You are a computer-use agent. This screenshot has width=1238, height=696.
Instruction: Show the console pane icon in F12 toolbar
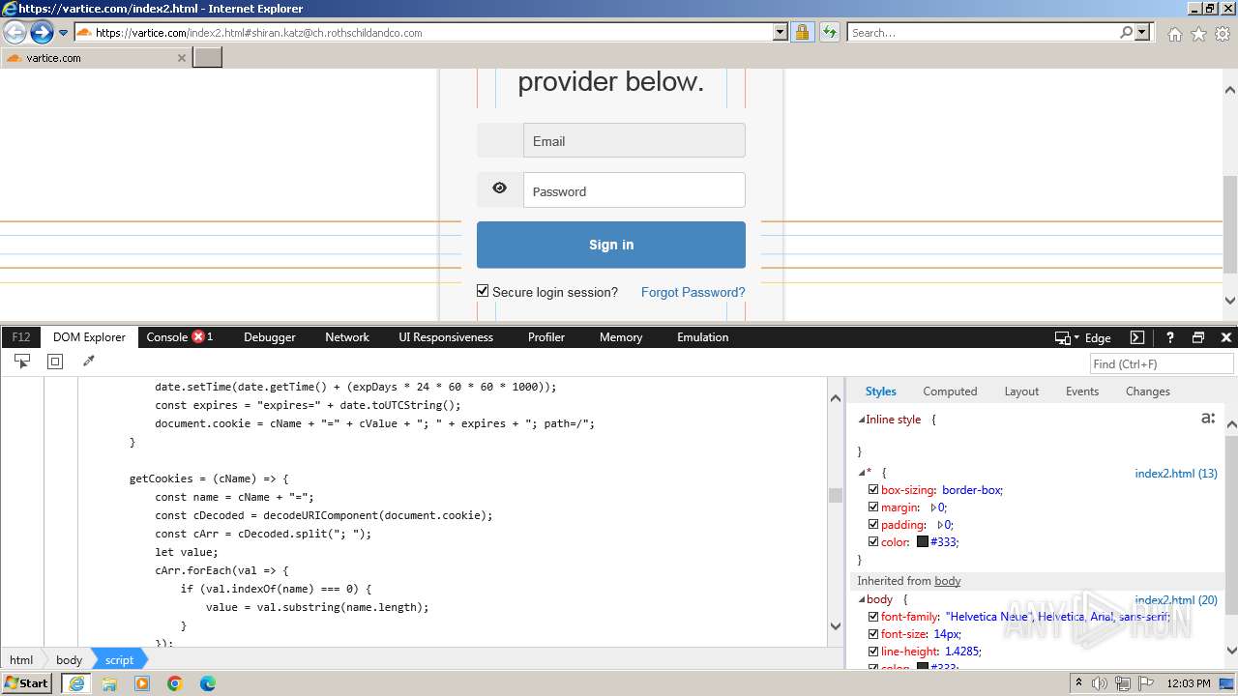1137,337
